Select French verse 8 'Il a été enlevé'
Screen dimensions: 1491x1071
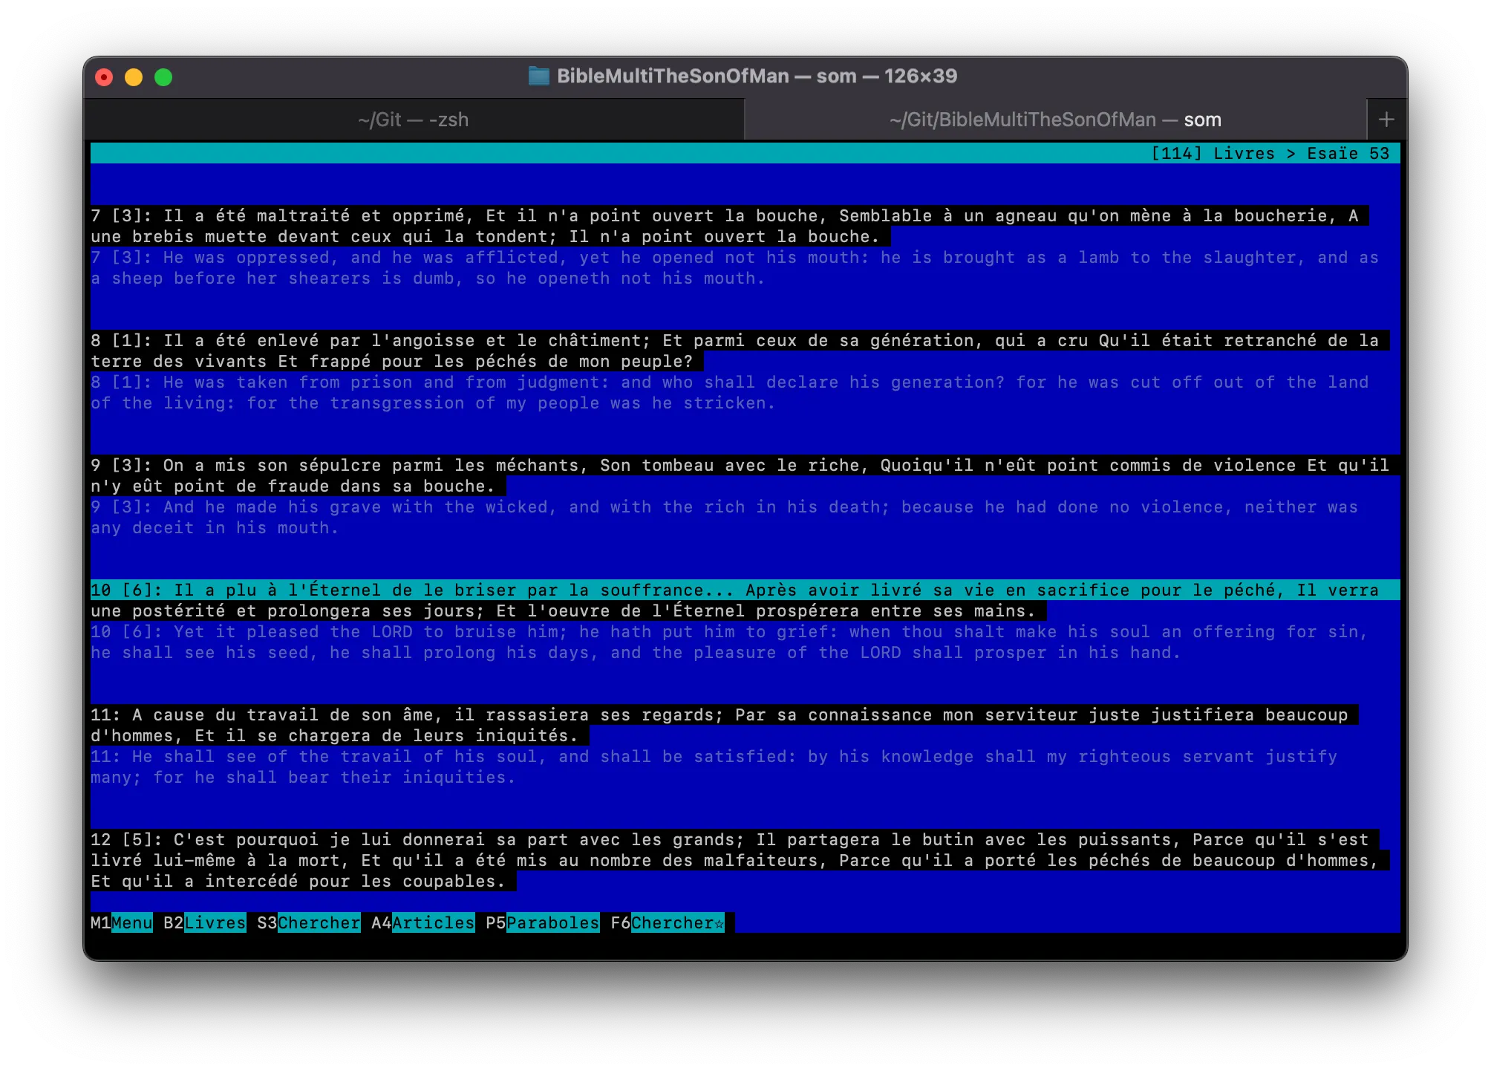[740, 351]
